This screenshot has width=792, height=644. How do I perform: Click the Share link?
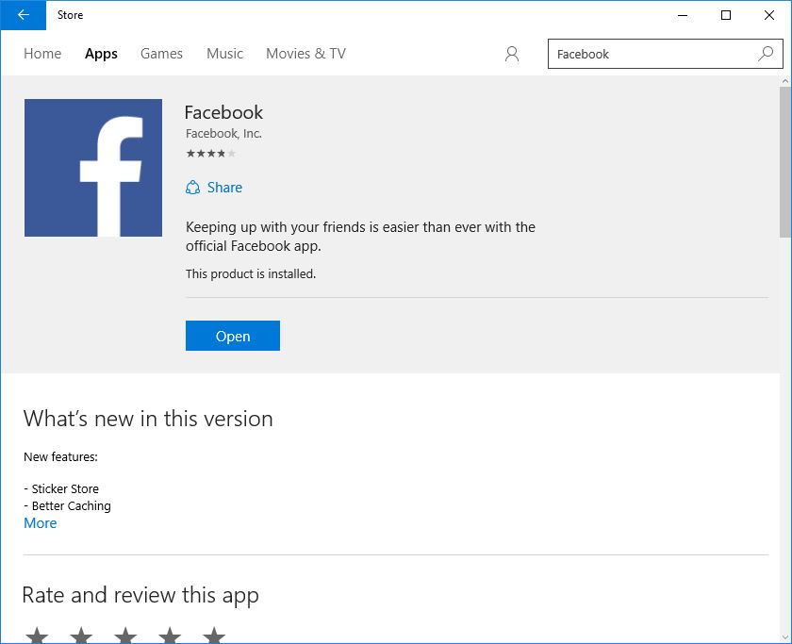tap(224, 188)
